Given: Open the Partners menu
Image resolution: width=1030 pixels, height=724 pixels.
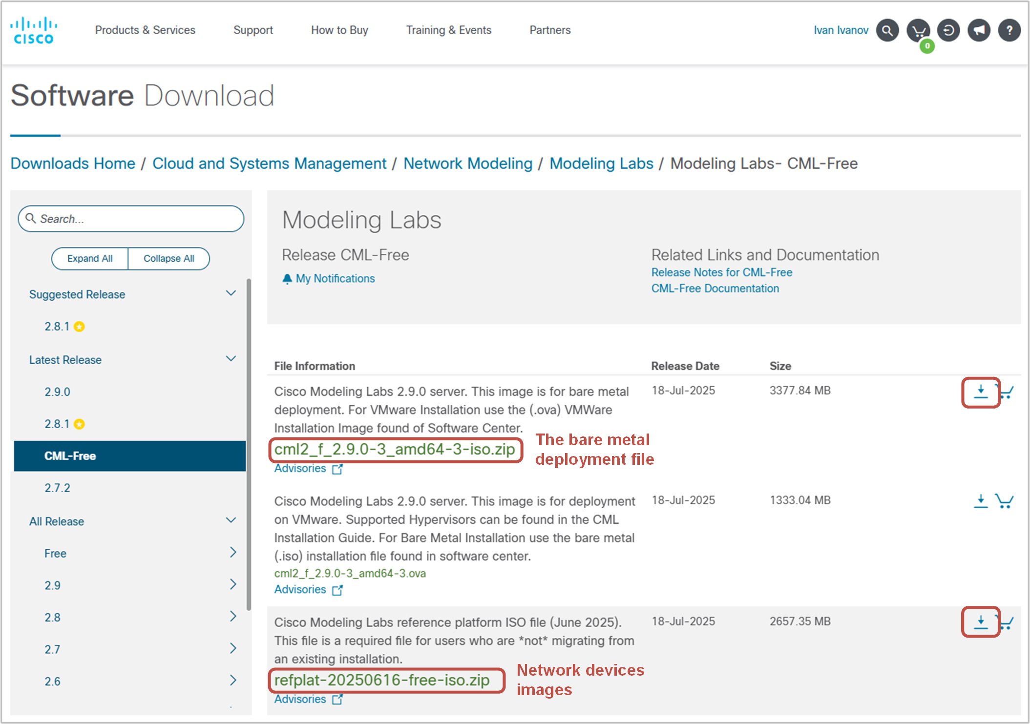Looking at the screenshot, I should click(550, 30).
